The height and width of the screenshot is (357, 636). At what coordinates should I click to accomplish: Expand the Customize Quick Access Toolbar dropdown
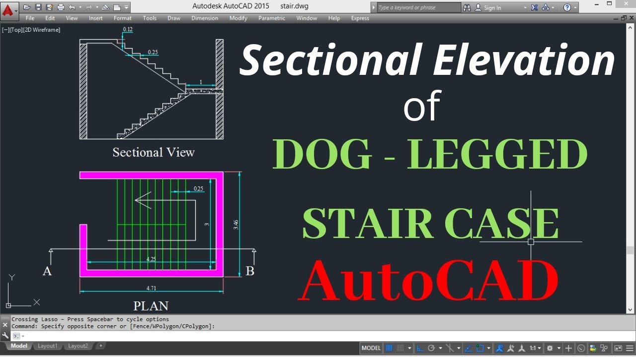126,7
